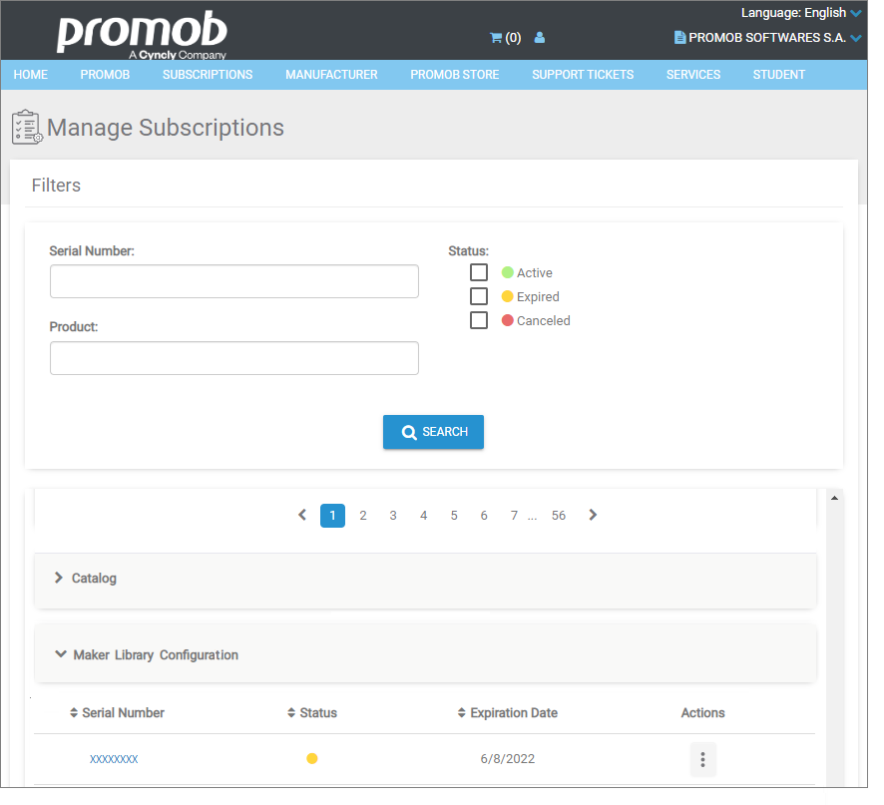Click the three-dot actions icon for 6/8/2022 row
Viewport: 884px width, 805px height.
click(x=703, y=759)
